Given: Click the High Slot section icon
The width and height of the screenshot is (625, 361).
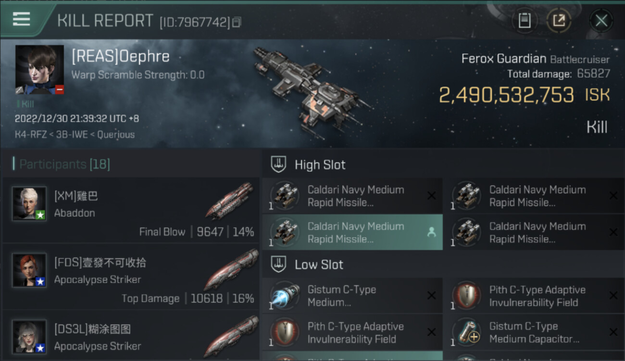Looking at the screenshot, I should pyautogui.click(x=279, y=165).
